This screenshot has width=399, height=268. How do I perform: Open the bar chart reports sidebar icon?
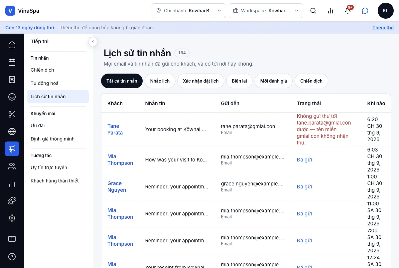click(x=12, y=183)
